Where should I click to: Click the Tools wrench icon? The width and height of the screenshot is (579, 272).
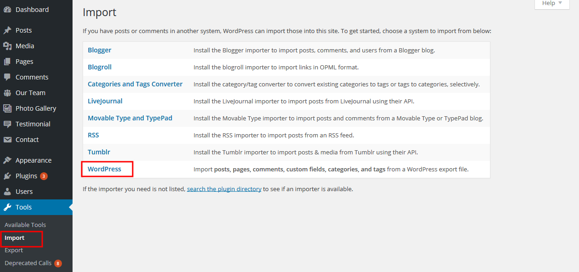pyautogui.click(x=7, y=207)
